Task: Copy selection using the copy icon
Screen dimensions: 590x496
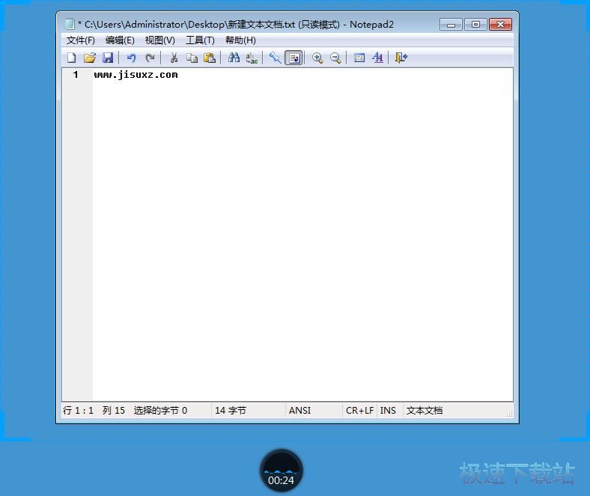Action: [192, 58]
